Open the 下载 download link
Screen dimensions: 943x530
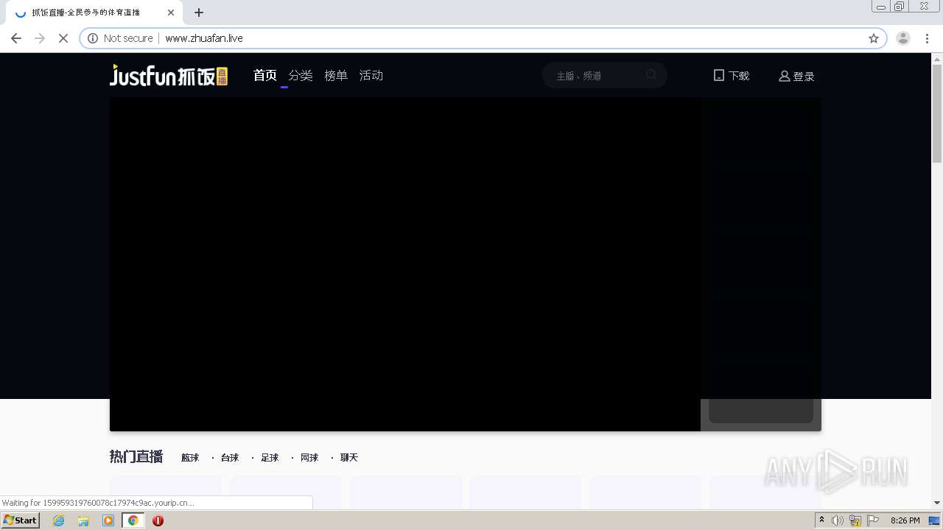click(732, 75)
